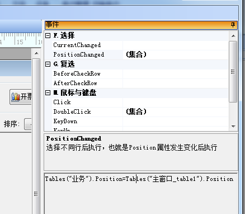Click the pin icon in 事件 panel header
This screenshot has width=245, height=214.
click(x=233, y=25)
